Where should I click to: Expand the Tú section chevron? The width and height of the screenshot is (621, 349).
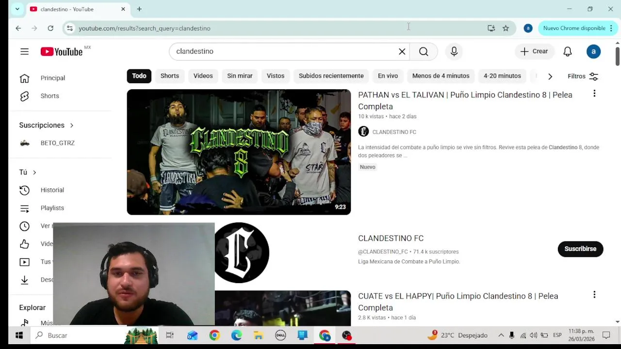(34, 172)
